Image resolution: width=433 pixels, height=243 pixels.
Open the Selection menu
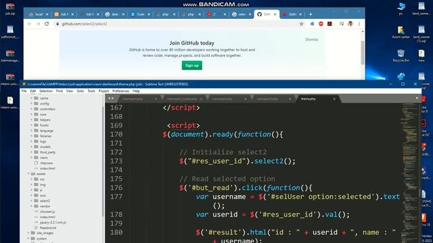coord(46,91)
